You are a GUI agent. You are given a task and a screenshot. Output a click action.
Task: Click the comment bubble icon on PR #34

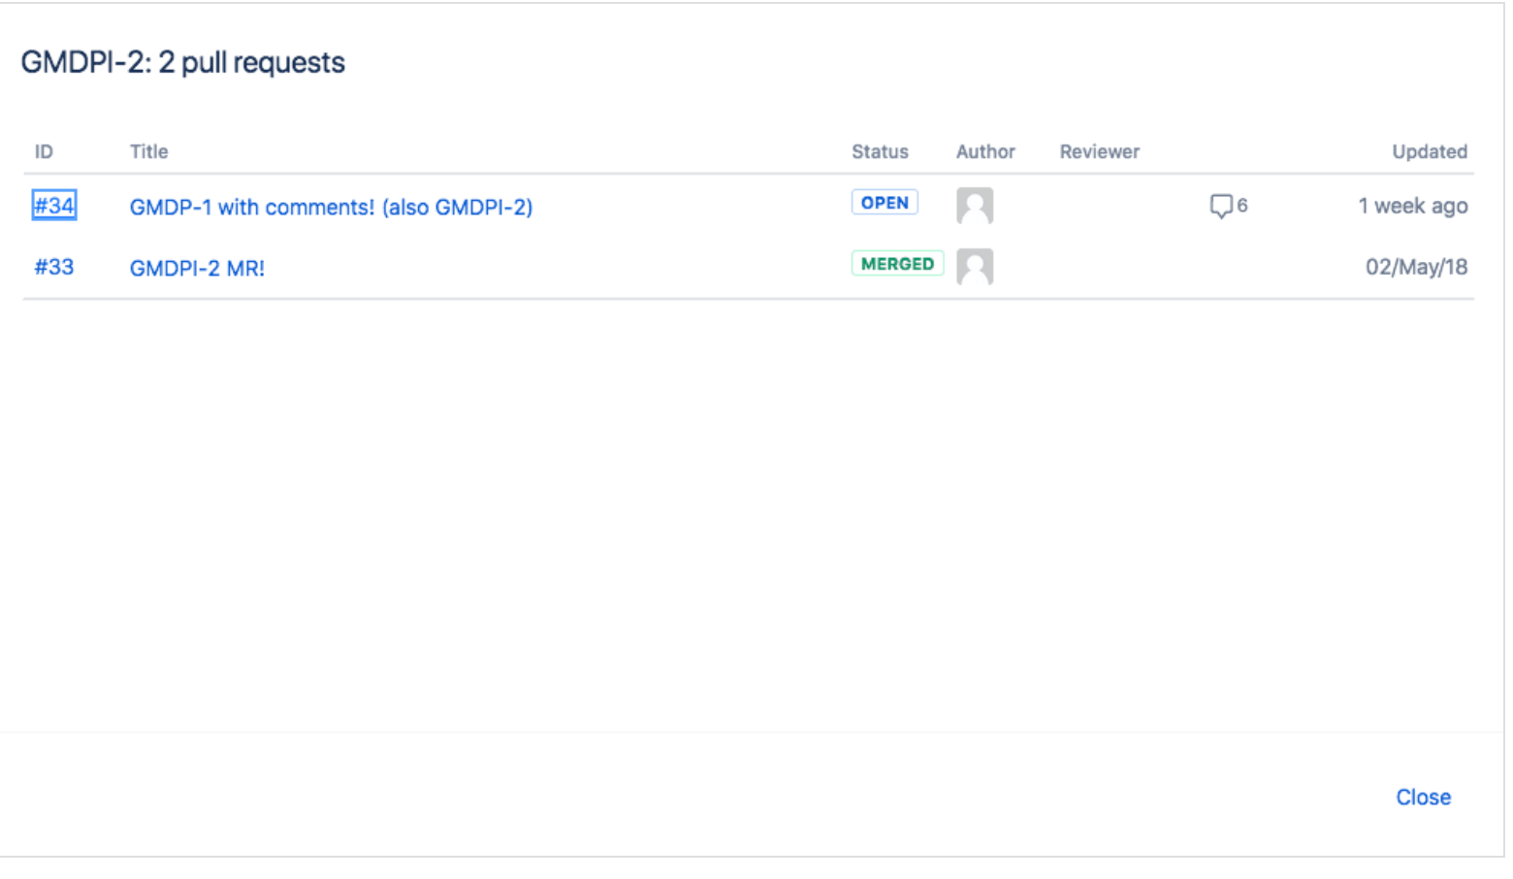1221,206
